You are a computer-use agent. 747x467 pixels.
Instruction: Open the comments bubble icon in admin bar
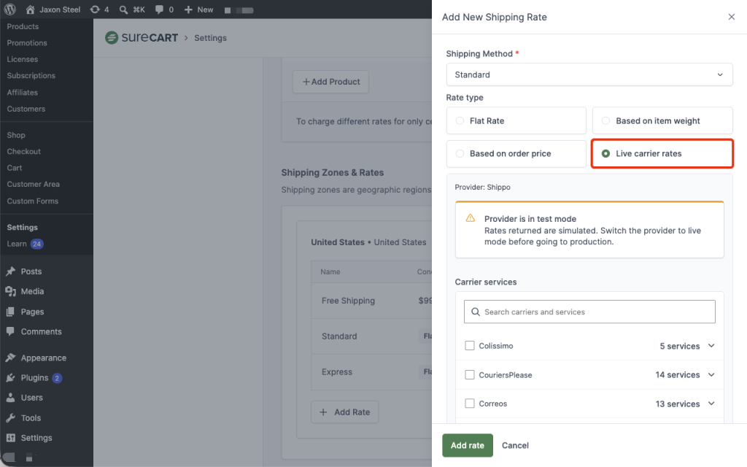coord(159,9)
